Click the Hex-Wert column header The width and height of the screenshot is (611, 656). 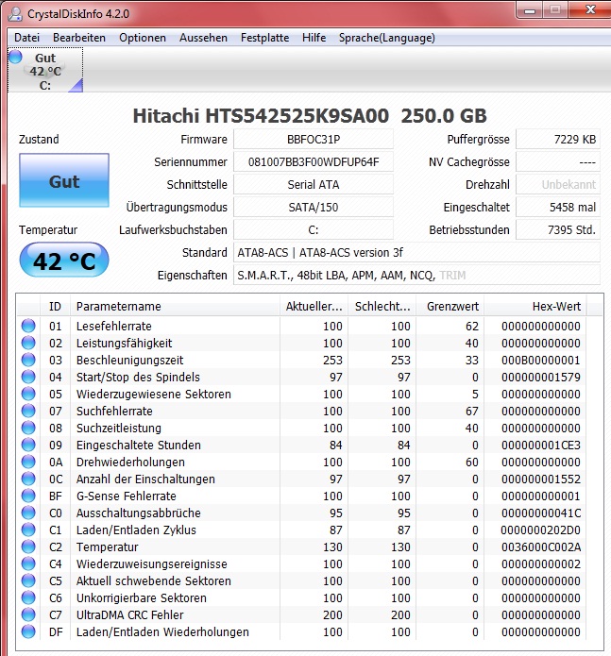(535, 306)
